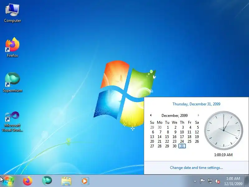This screenshot has height=187, width=249.
Task: Select December 10 in the calendar
Action: click(x=182, y=132)
